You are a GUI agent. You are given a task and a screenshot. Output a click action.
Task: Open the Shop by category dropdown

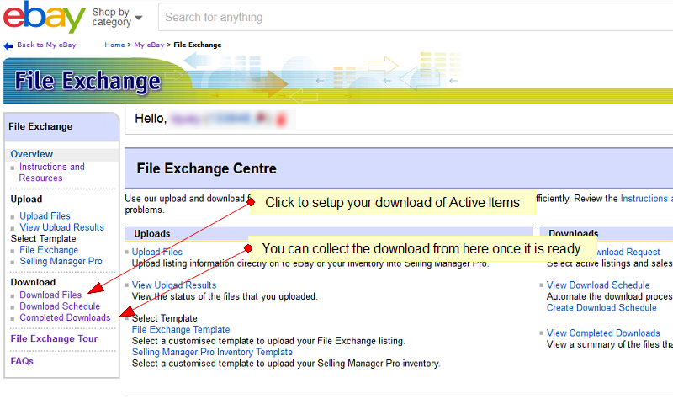(117, 17)
